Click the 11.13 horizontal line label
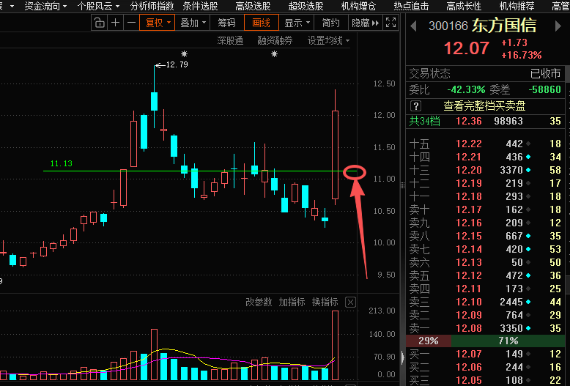 tap(61, 163)
